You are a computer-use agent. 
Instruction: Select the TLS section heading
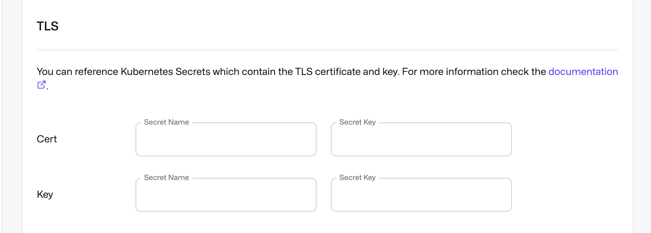[47, 26]
